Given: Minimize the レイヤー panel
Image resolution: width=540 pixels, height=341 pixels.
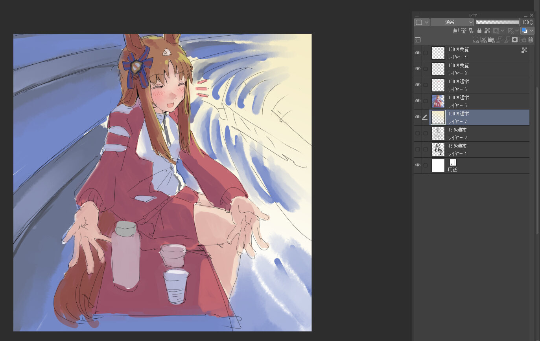Looking at the screenshot, I should (x=525, y=15).
